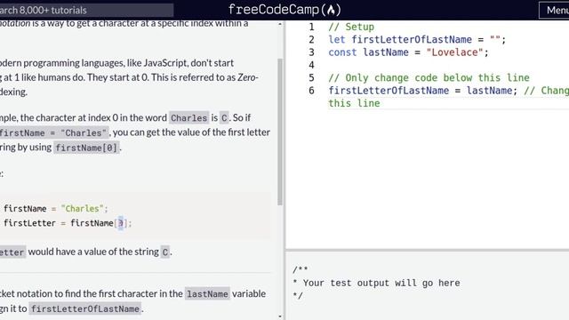Click the wrapped 'this line' comment text
This screenshot has width=569, height=320.
coord(354,103)
